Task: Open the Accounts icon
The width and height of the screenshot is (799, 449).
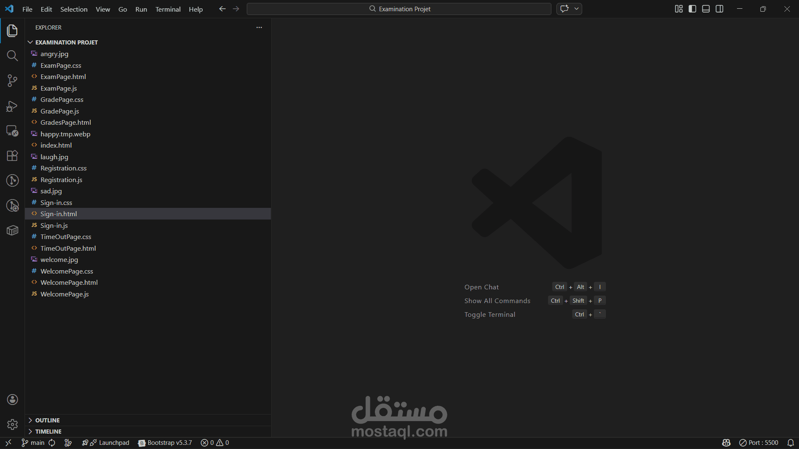Action: tap(12, 400)
